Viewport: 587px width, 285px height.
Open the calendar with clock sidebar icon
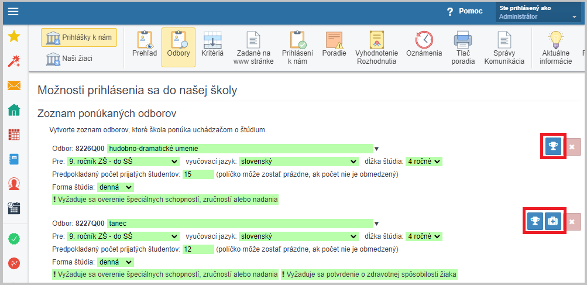click(x=14, y=208)
